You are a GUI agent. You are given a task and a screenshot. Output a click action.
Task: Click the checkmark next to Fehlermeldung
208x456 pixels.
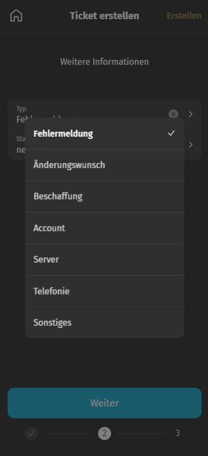point(171,134)
